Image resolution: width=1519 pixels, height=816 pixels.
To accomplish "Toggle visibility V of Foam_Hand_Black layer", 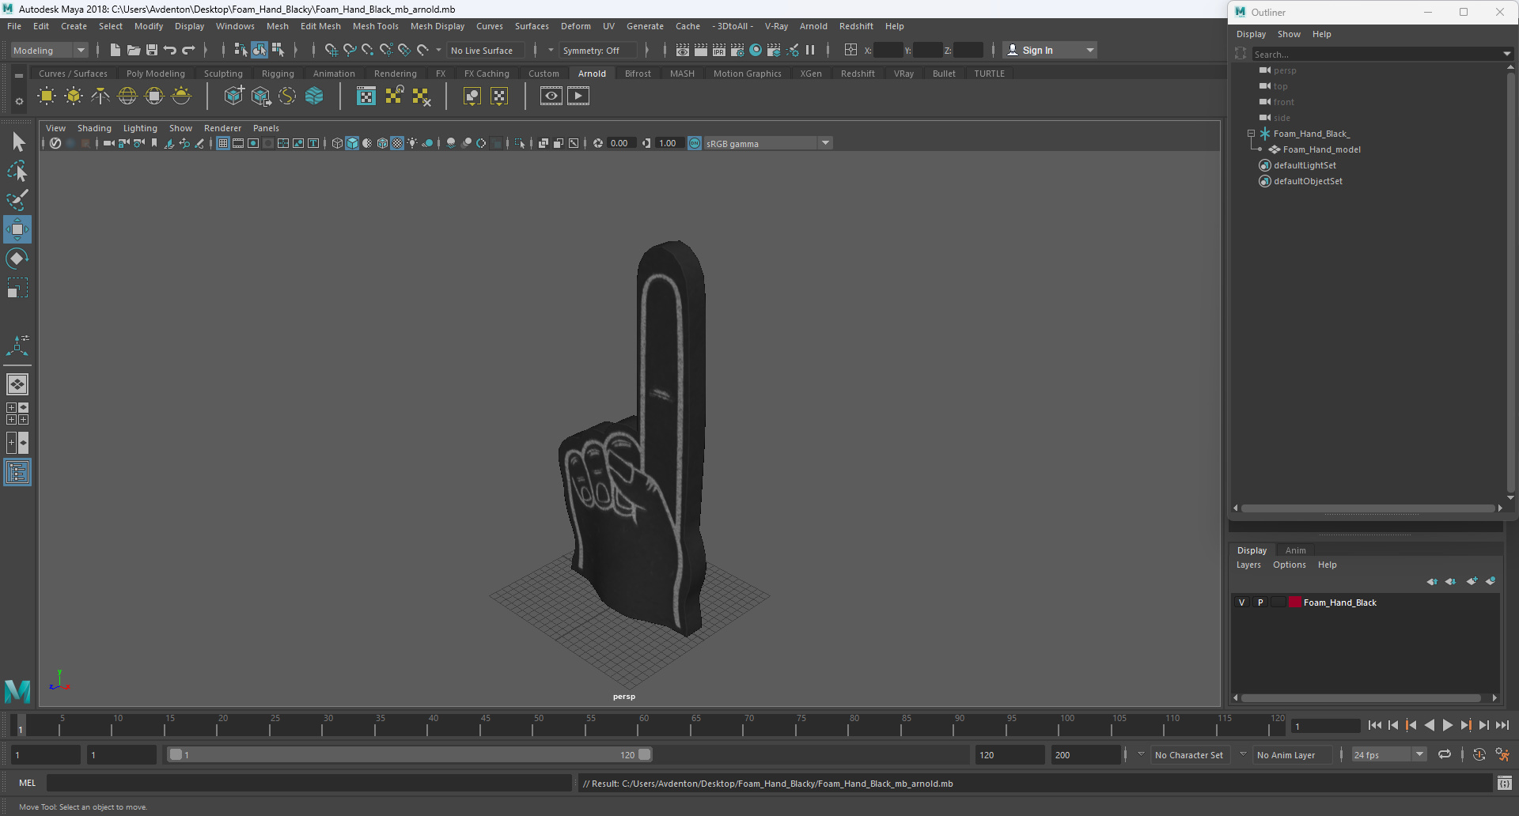I will [1241, 603].
